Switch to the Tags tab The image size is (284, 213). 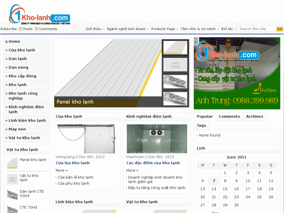pos(202,125)
